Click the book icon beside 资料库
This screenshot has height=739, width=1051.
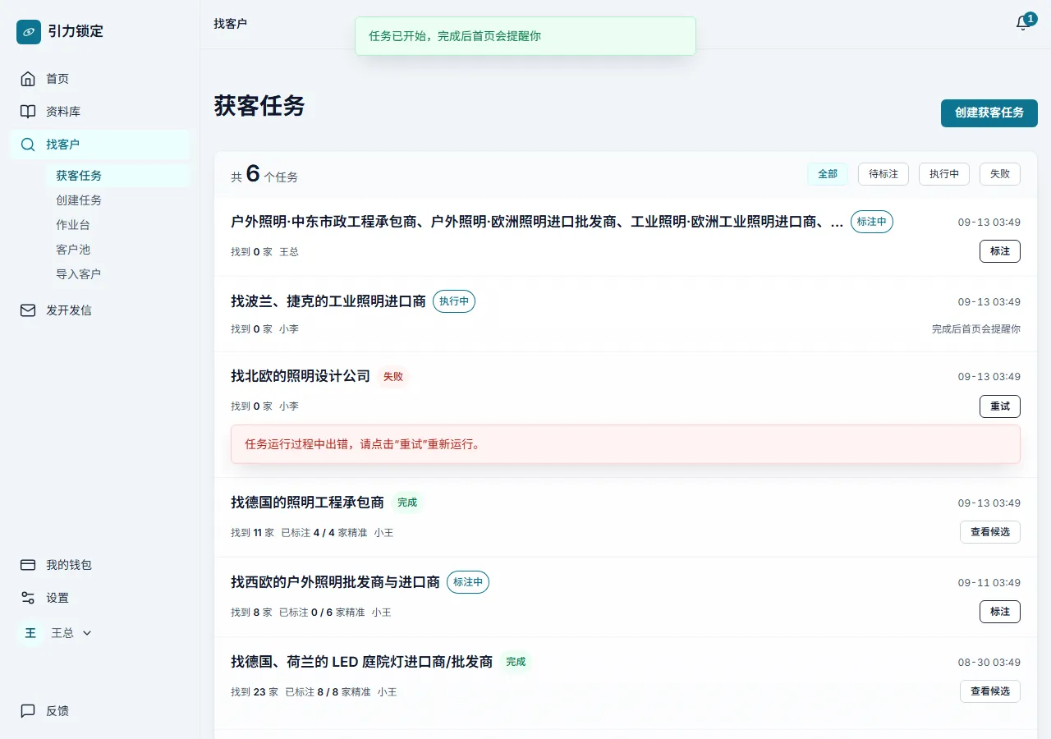[28, 112]
